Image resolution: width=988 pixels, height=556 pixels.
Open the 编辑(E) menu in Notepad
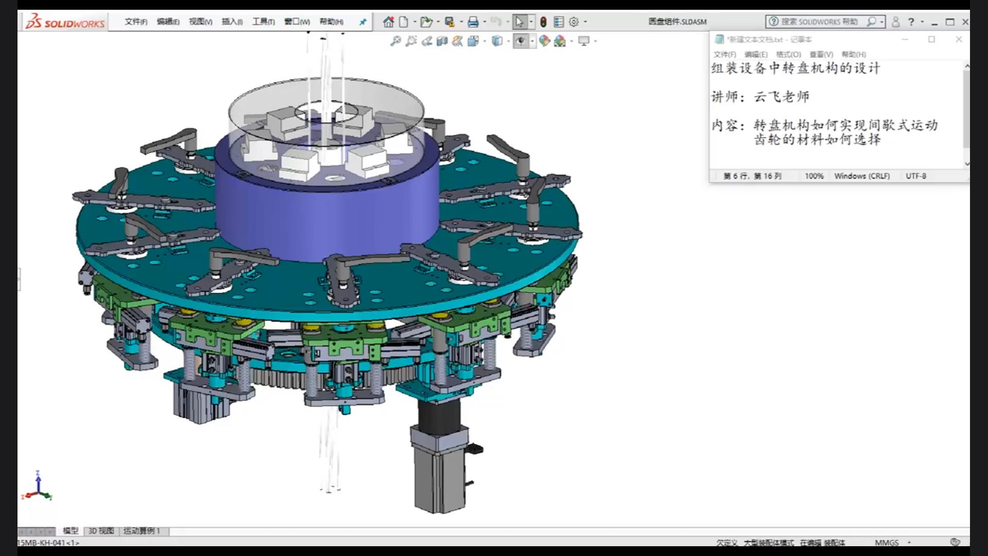756,55
